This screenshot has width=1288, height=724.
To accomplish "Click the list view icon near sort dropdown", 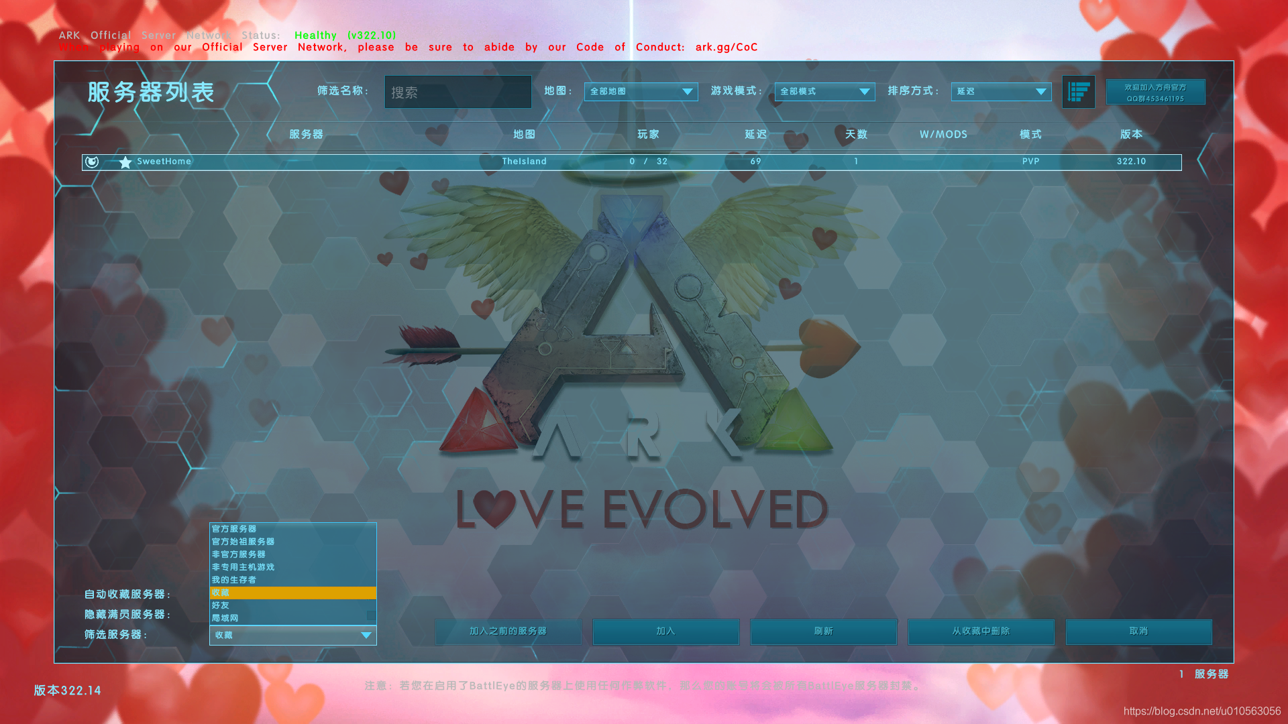I will coord(1079,92).
